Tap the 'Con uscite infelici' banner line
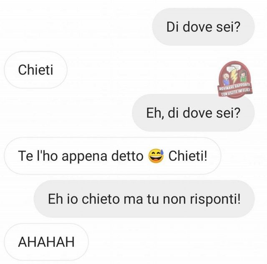Screen dimensions: 267x264 pos(236,92)
